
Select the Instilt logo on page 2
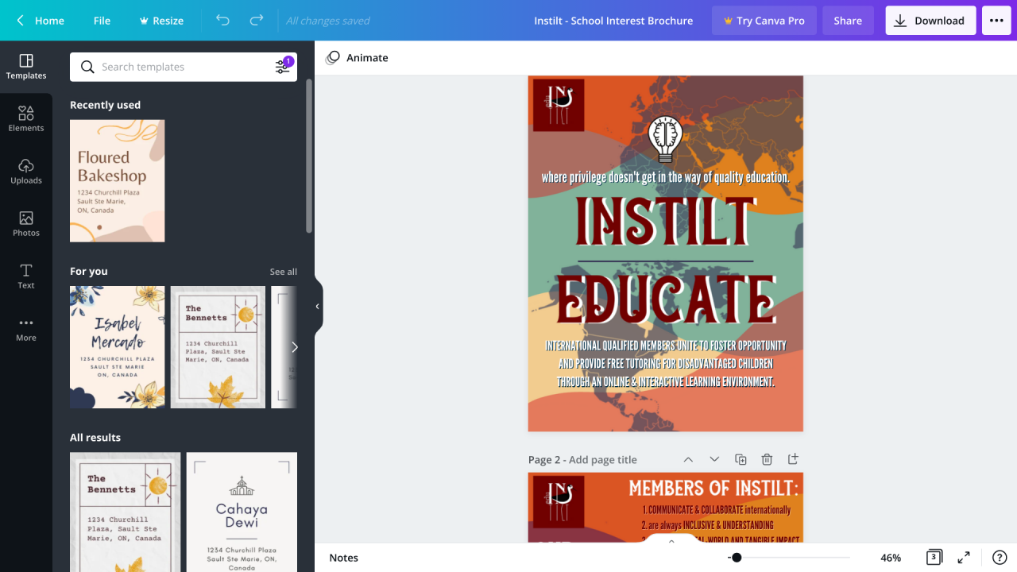pyautogui.click(x=559, y=502)
